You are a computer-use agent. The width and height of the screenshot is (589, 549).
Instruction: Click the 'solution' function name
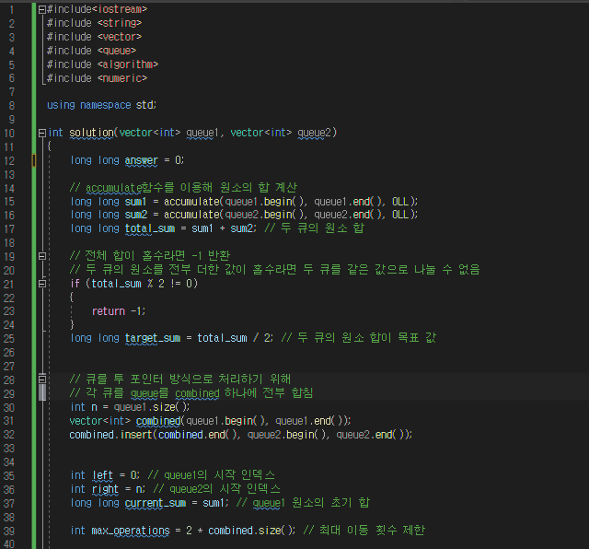(91, 133)
